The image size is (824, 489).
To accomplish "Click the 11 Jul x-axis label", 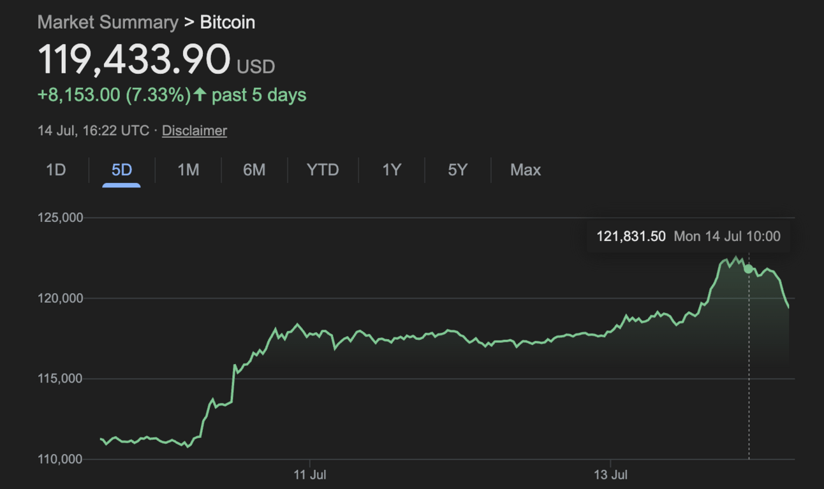I will click(x=310, y=475).
